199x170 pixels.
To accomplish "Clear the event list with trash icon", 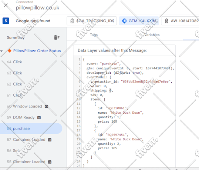I will point(57,37).
